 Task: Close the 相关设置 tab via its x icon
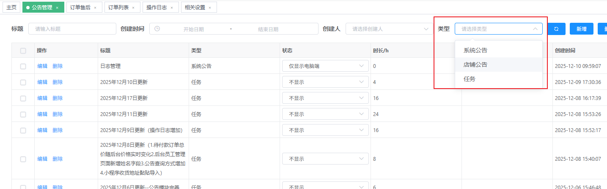click(210, 8)
